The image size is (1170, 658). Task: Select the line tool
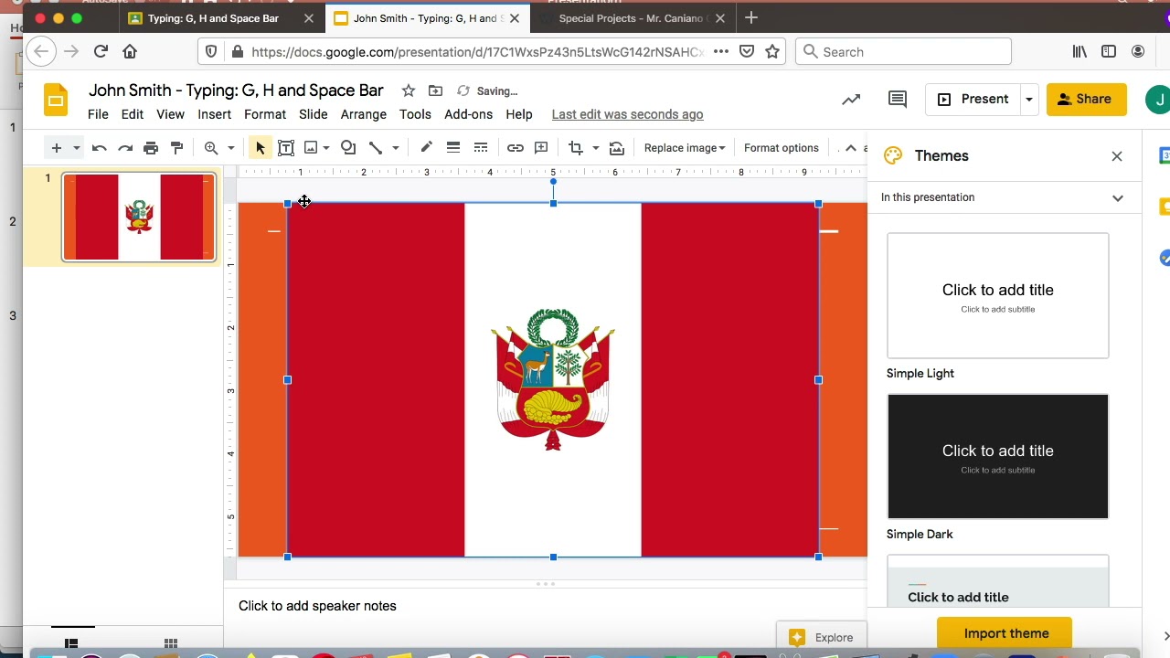click(x=376, y=148)
